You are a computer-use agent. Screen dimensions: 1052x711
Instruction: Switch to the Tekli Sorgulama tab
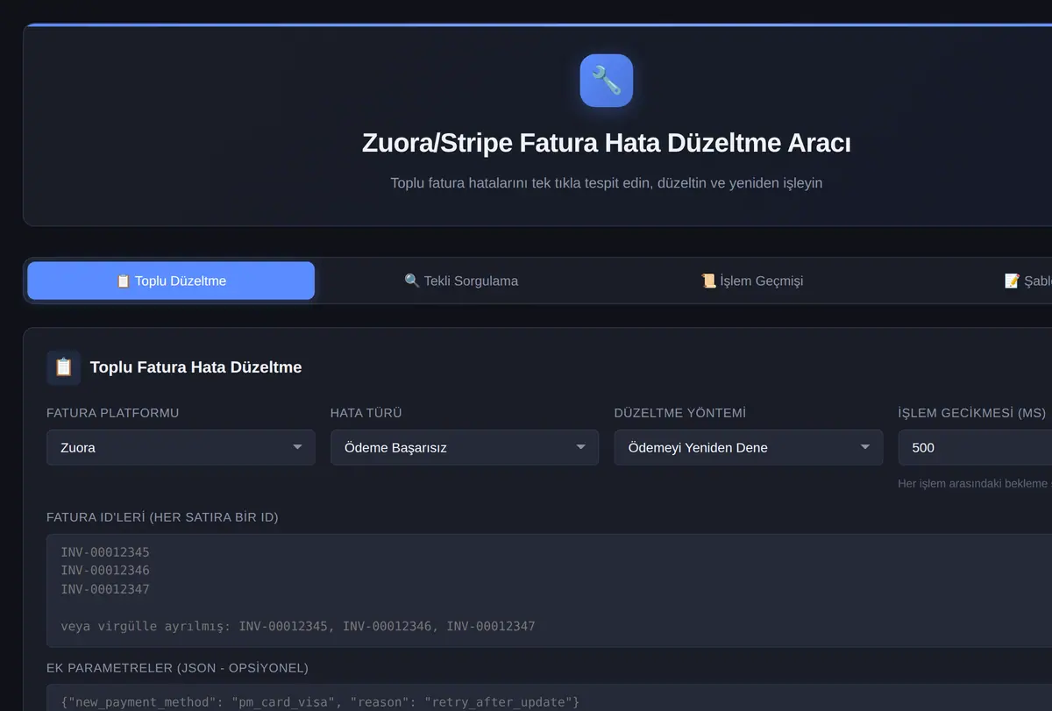point(461,281)
